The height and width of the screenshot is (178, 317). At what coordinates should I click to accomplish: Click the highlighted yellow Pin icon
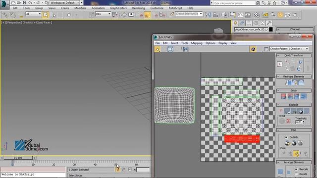click(296, 154)
